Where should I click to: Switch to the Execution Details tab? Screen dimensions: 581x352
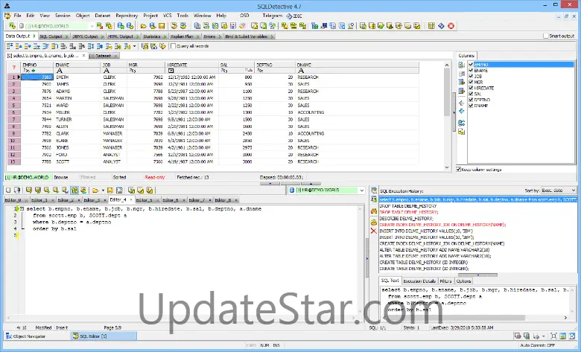point(419,281)
